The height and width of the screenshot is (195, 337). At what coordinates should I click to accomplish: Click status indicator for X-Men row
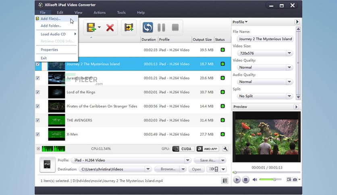pos(223,134)
